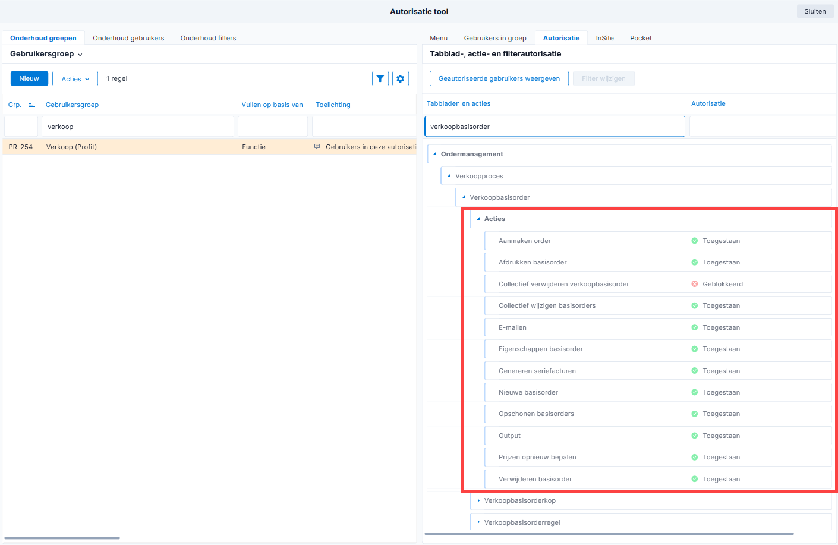Image resolution: width=838 pixels, height=545 pixels.
Task: Click green check icon beside Verwijderen basisorder
Action: tap(694, 479)
